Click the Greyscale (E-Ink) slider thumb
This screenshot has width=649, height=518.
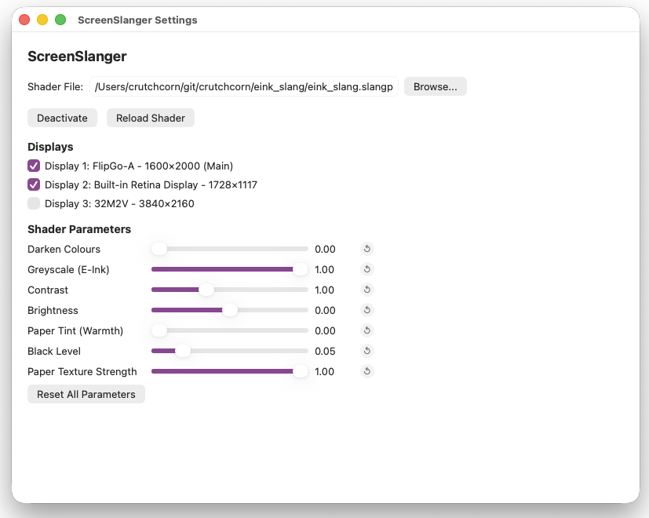pyautogui.click(x=300, y=269)
